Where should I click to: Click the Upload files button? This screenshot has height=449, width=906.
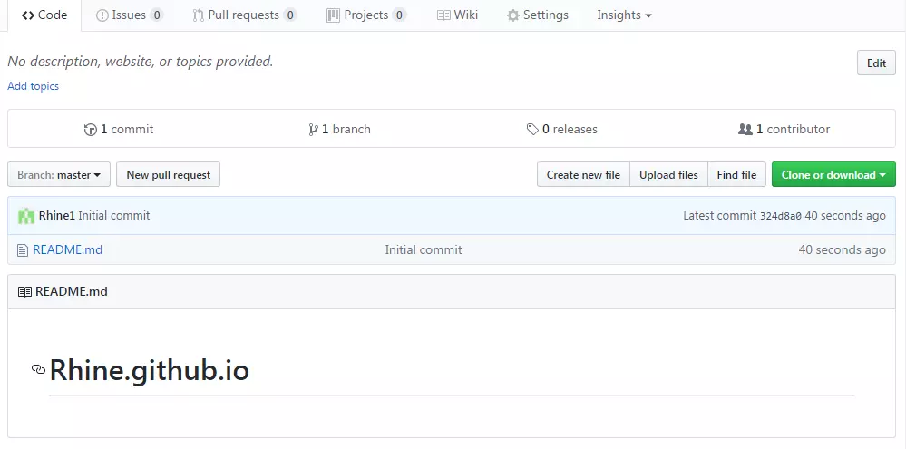point(668,174)
